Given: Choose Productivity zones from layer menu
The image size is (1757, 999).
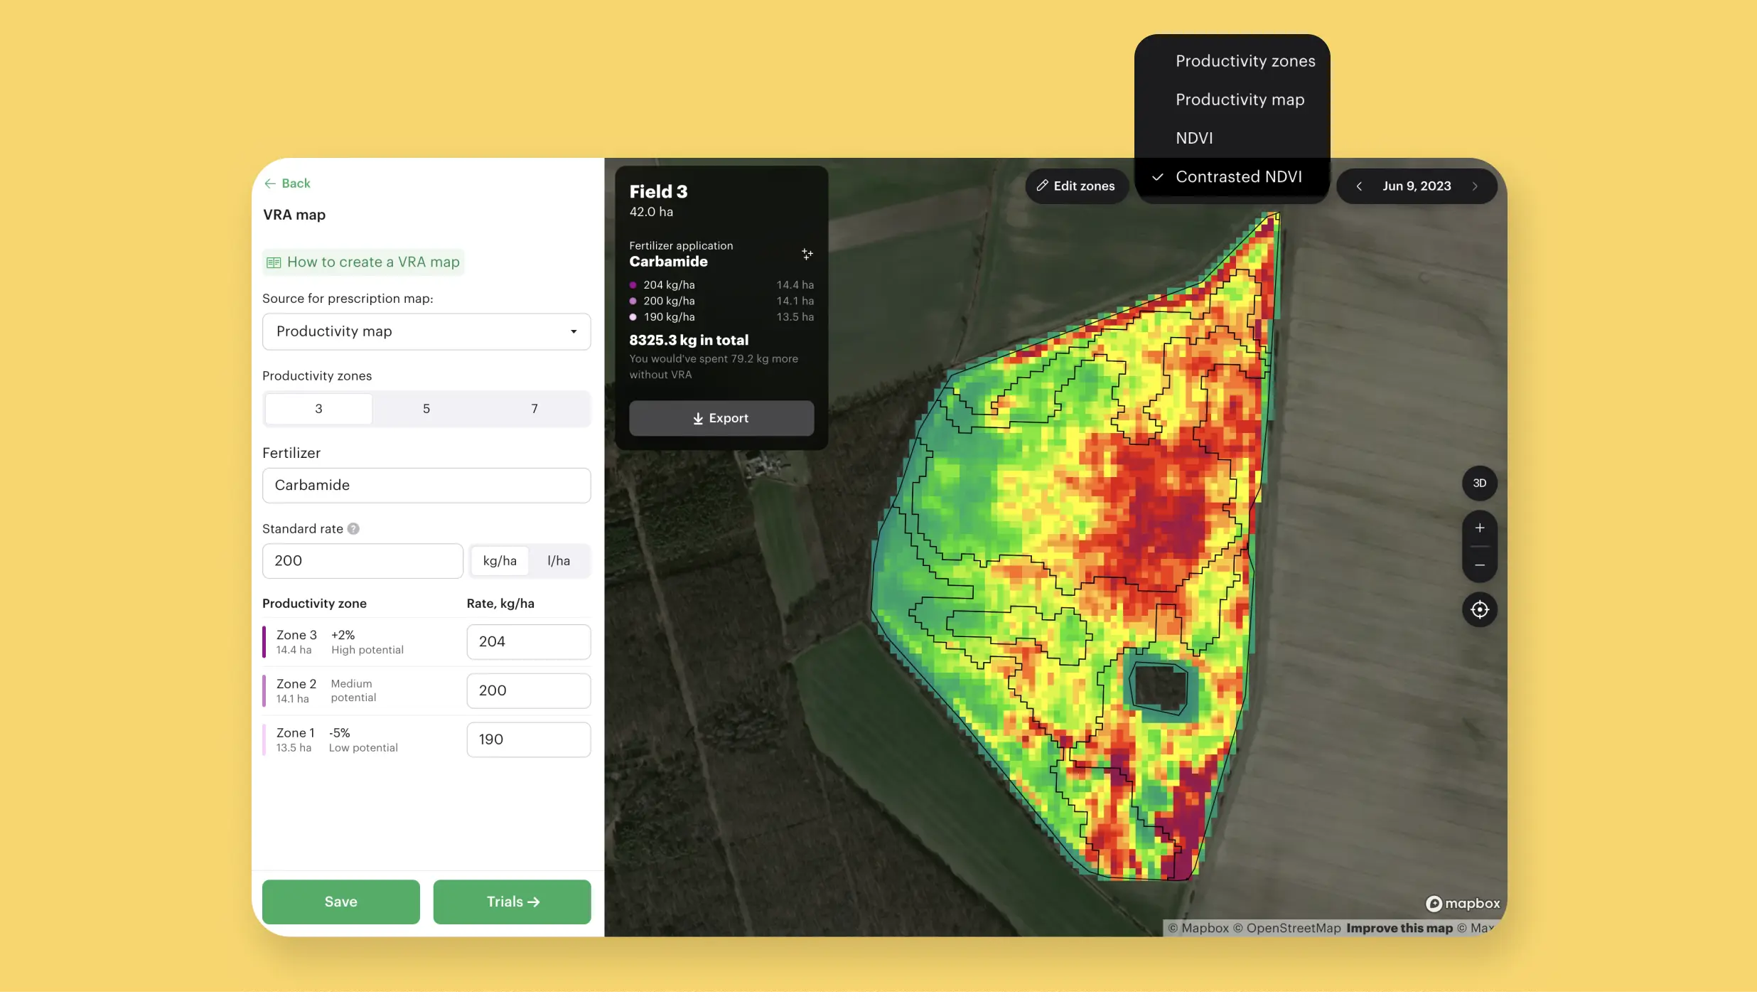Looking at the screenshot, I should [1245, 61].
